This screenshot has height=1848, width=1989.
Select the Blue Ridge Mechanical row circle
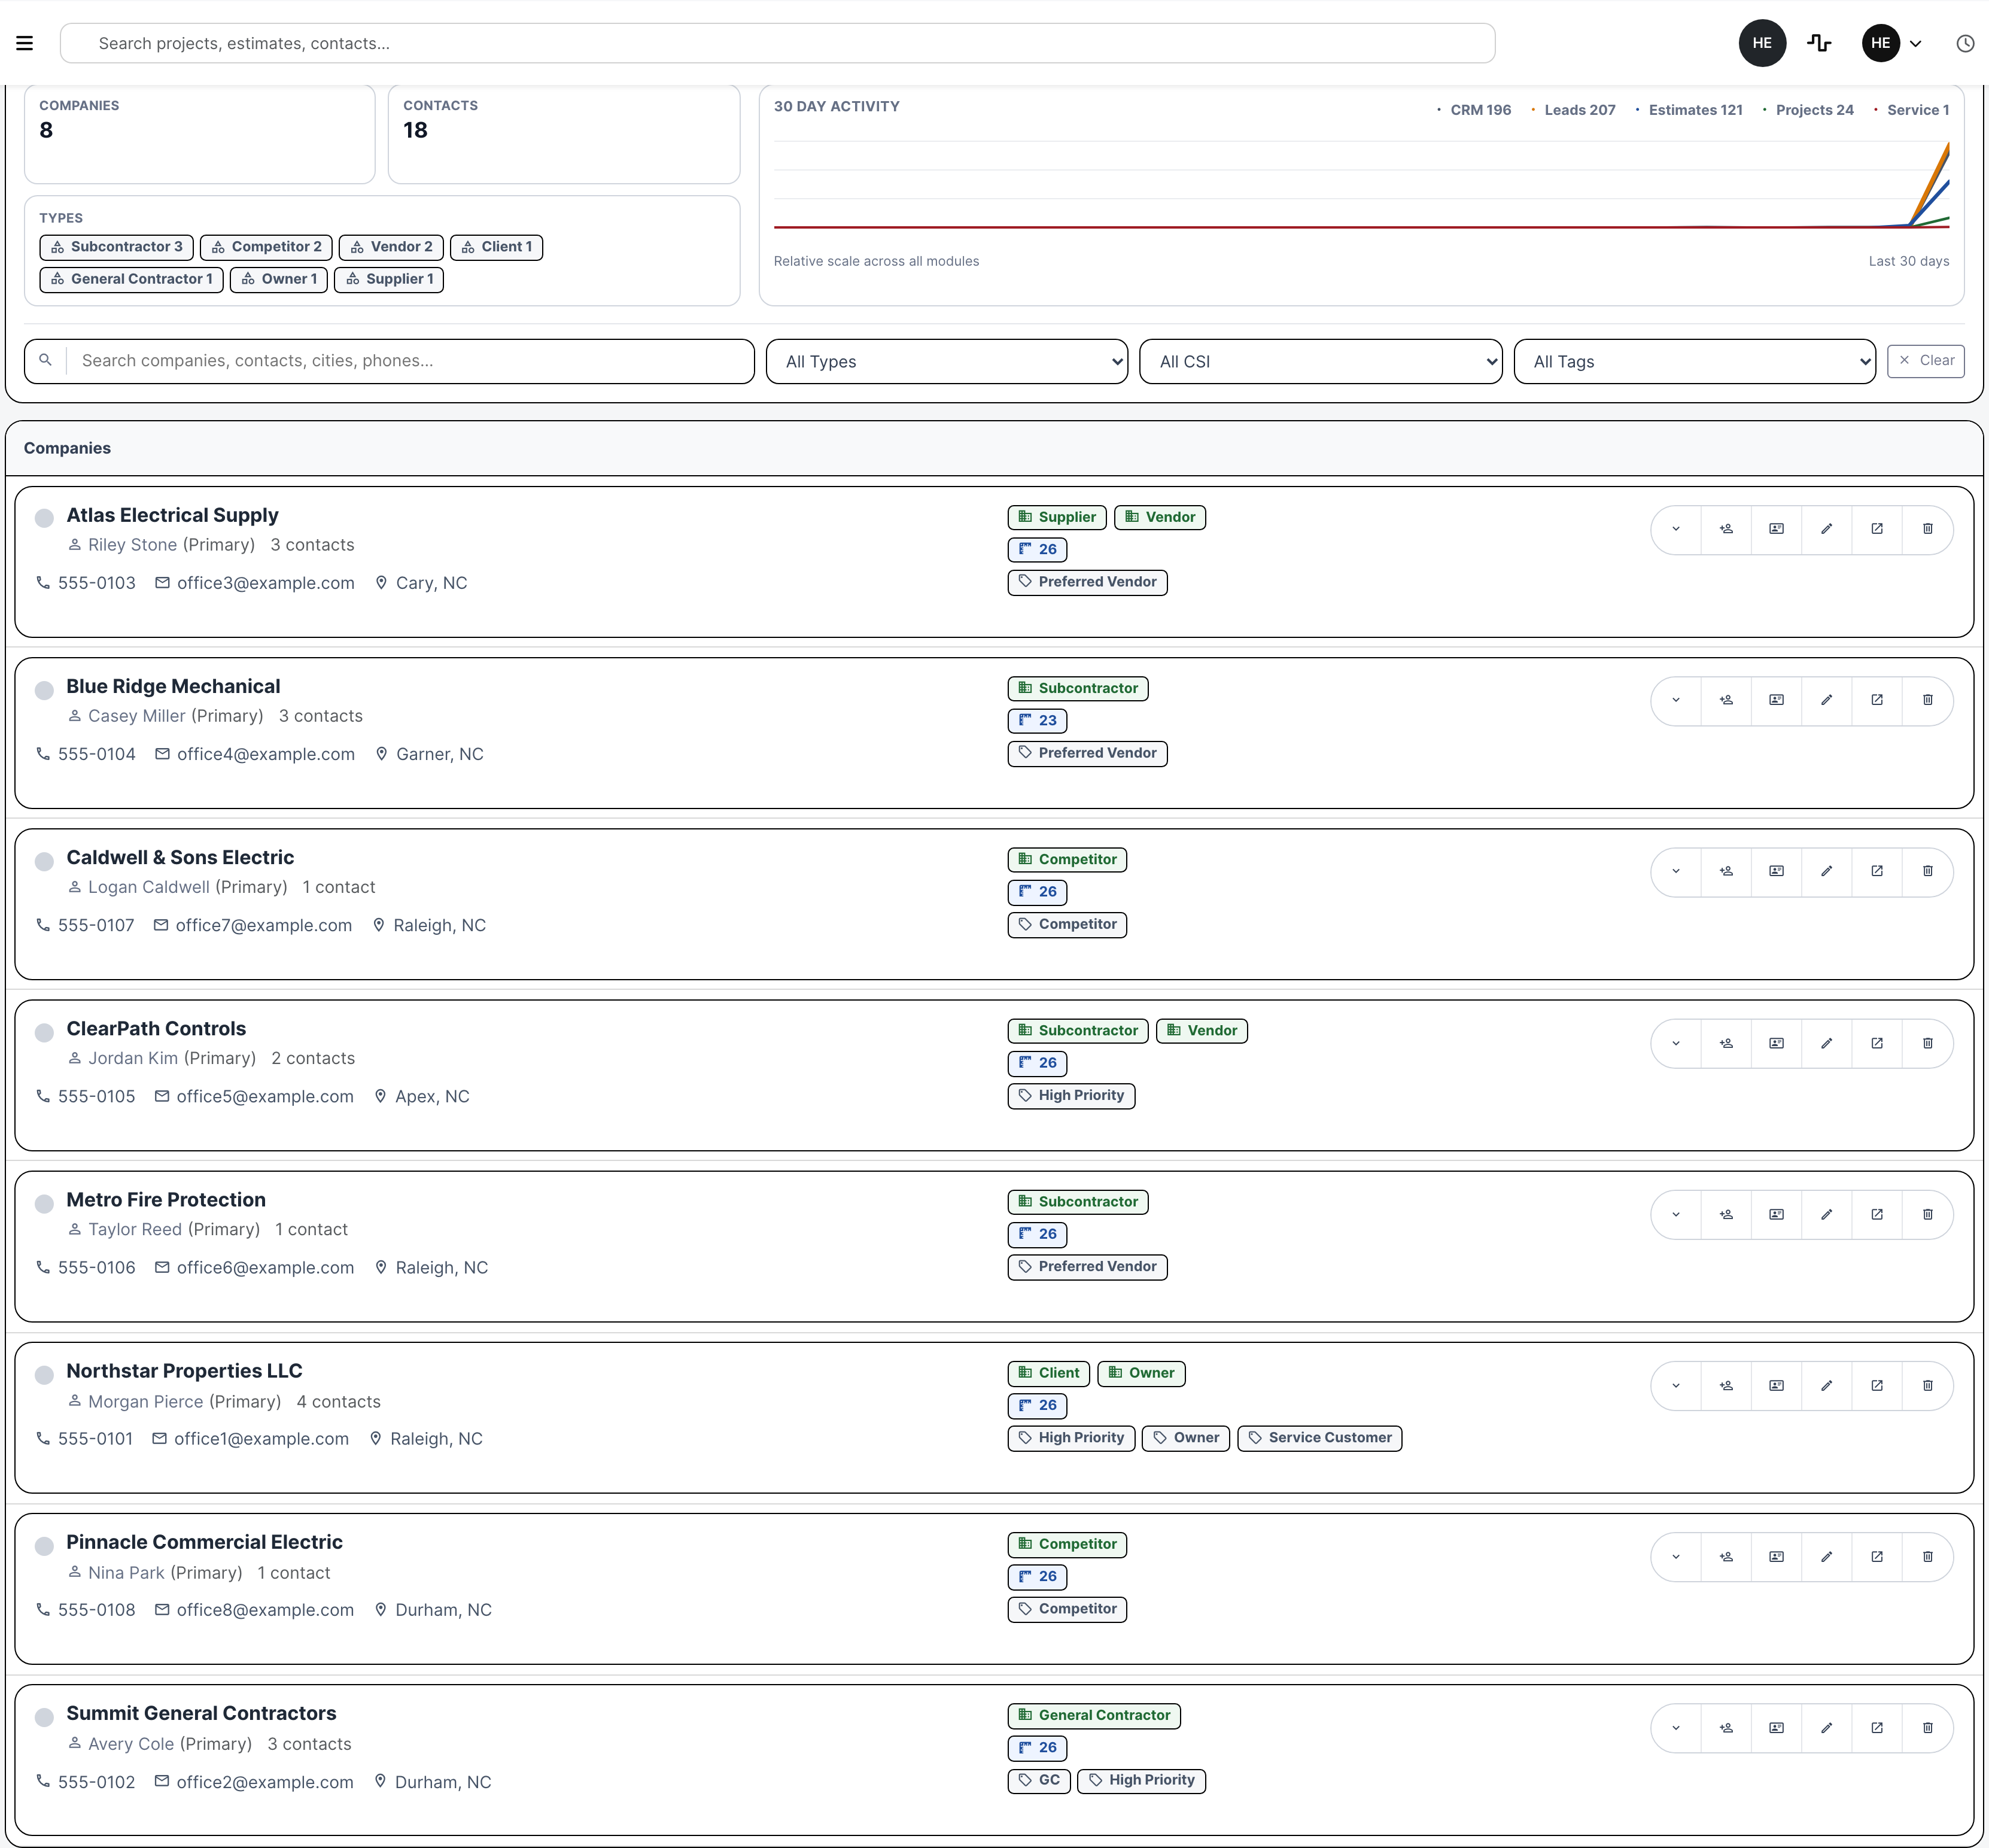pos(44,690)
